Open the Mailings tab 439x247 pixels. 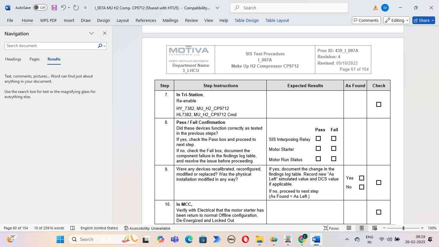coord(170,20)
